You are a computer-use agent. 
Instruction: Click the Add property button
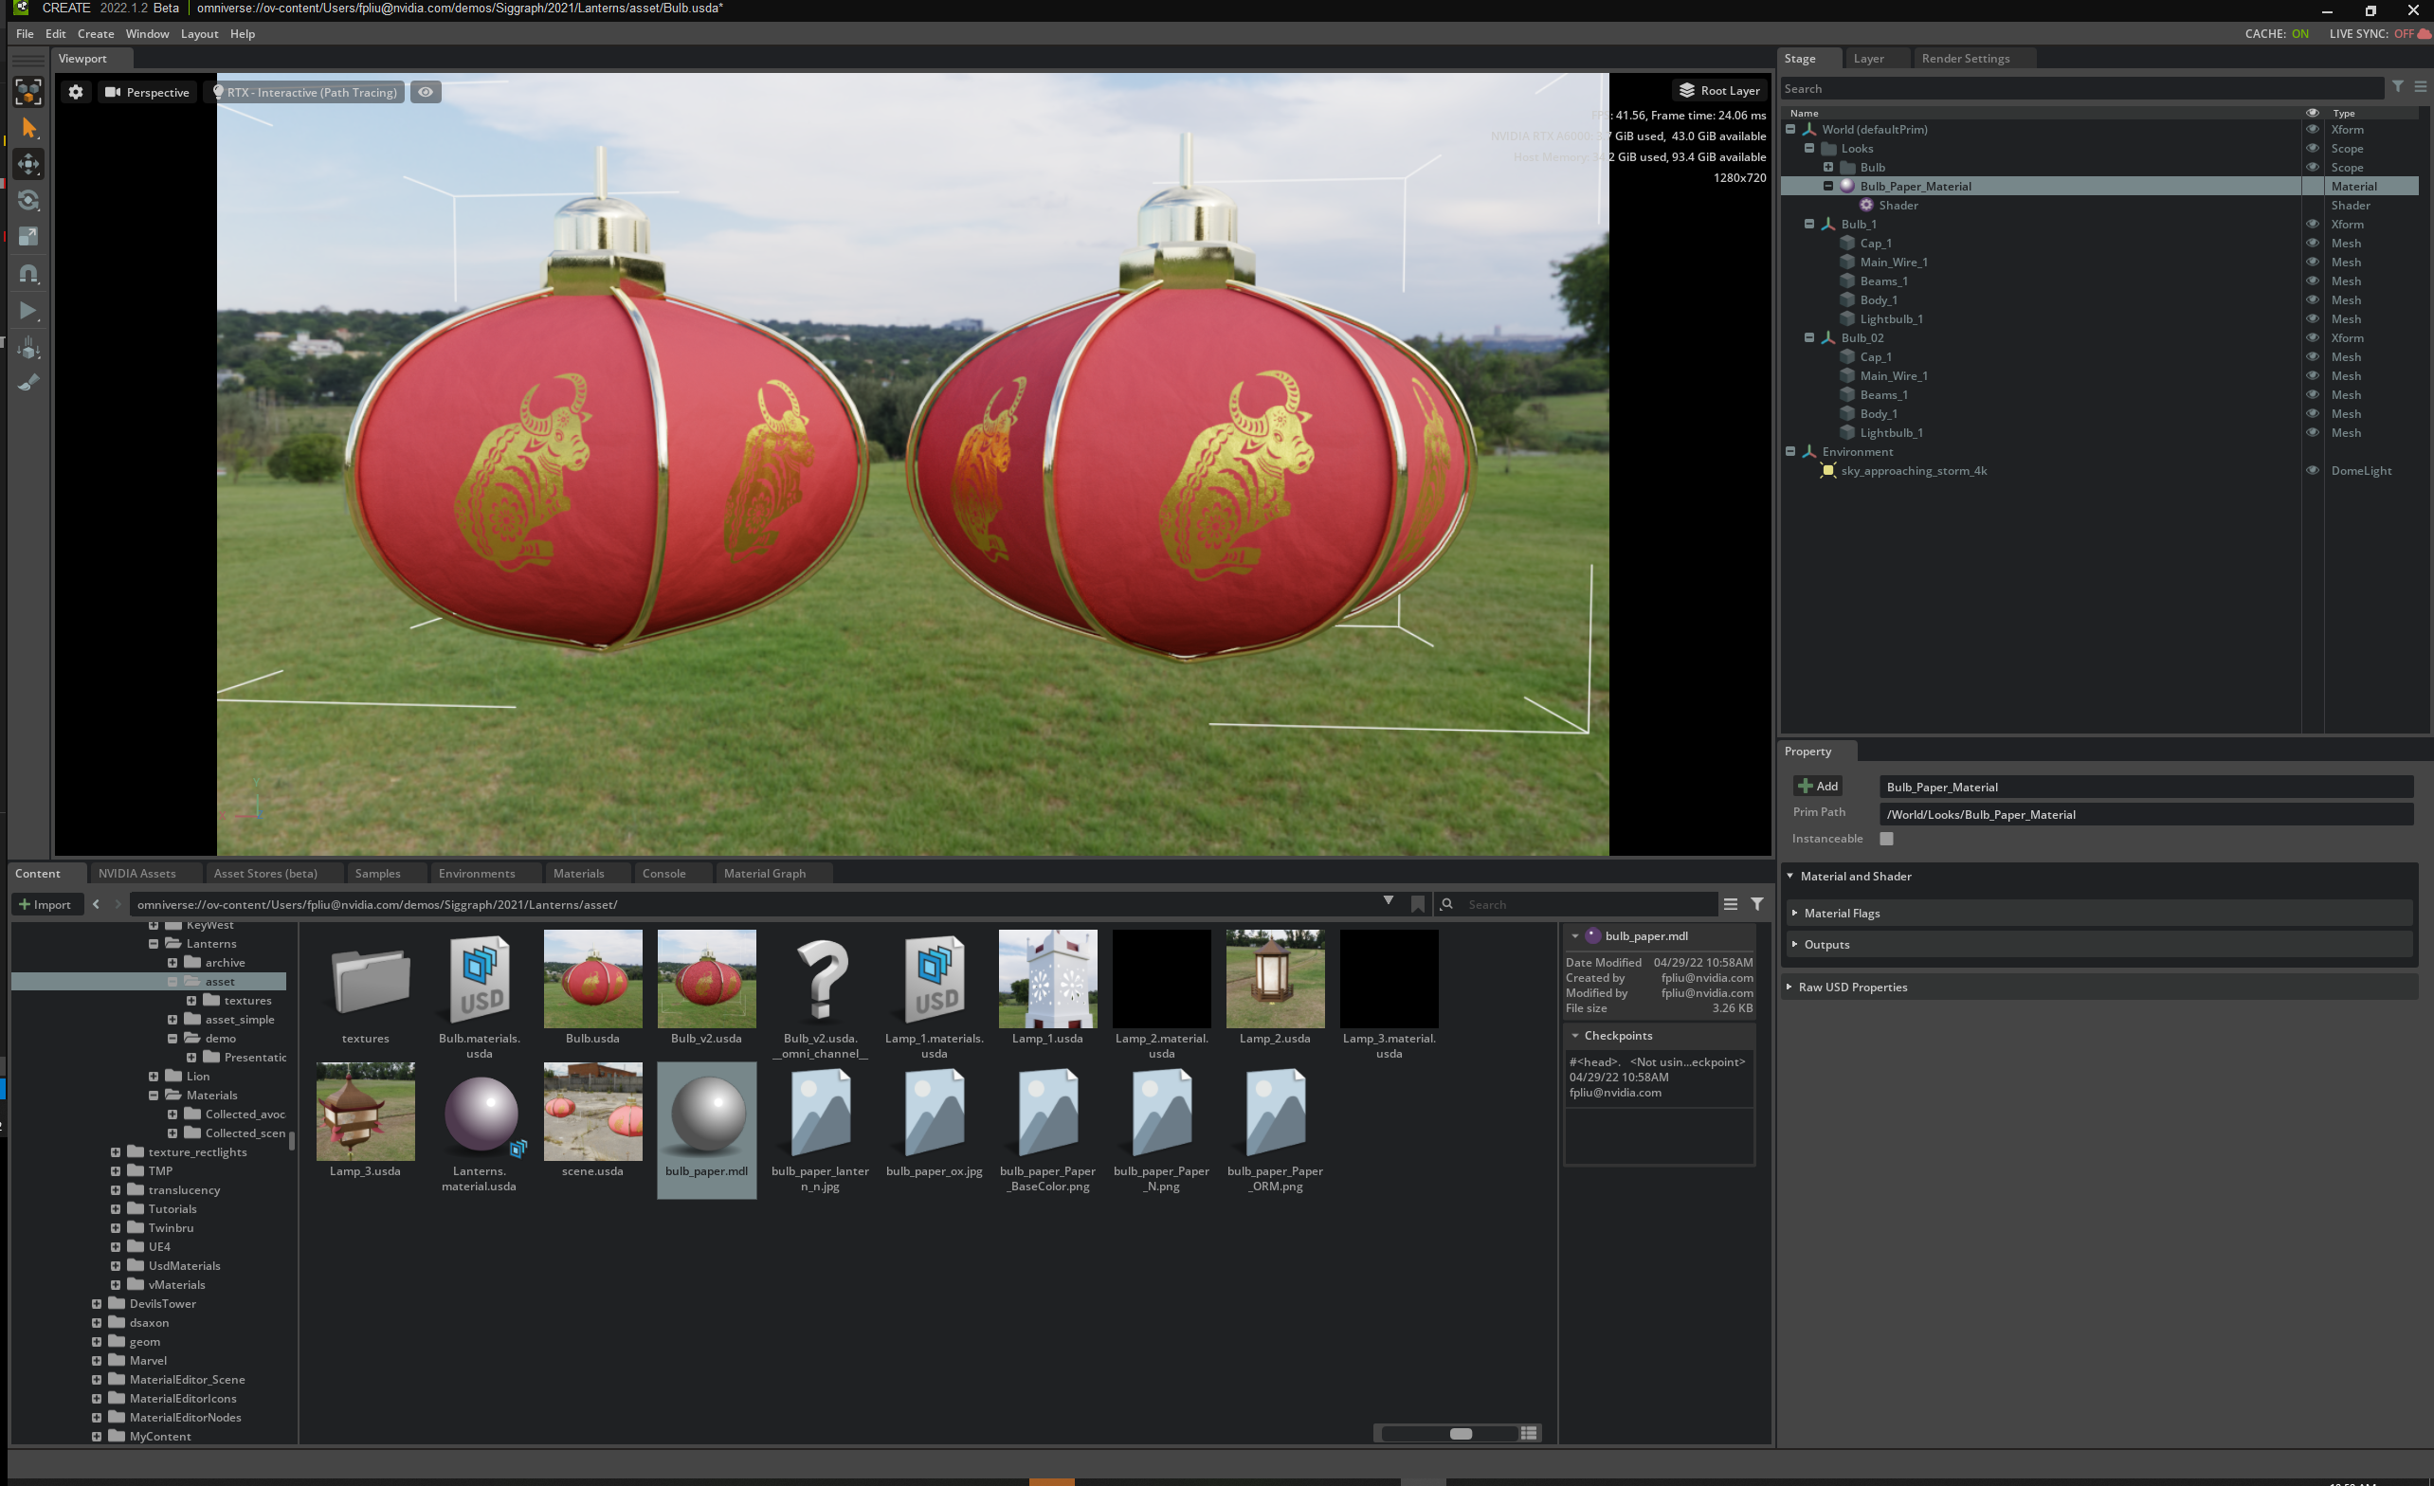(1818, 787)
